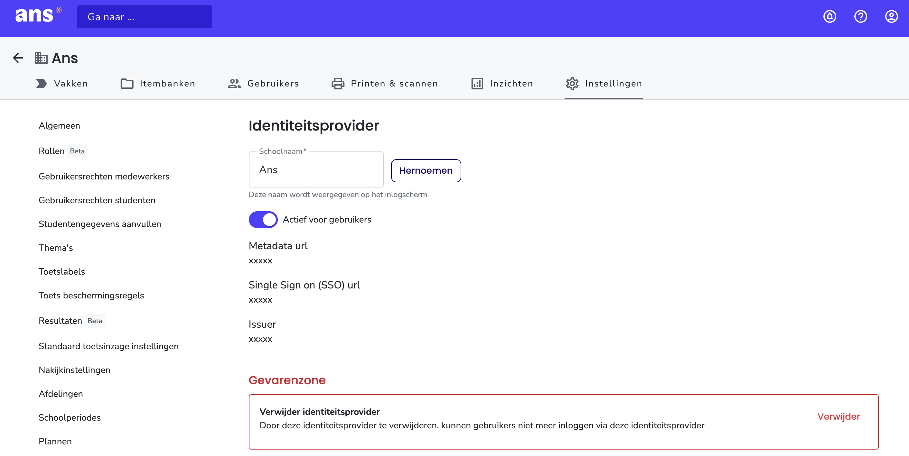The width and height of the screenshot is (909, 456).
Task: Click the Ans school title
Action: point(65,58)
